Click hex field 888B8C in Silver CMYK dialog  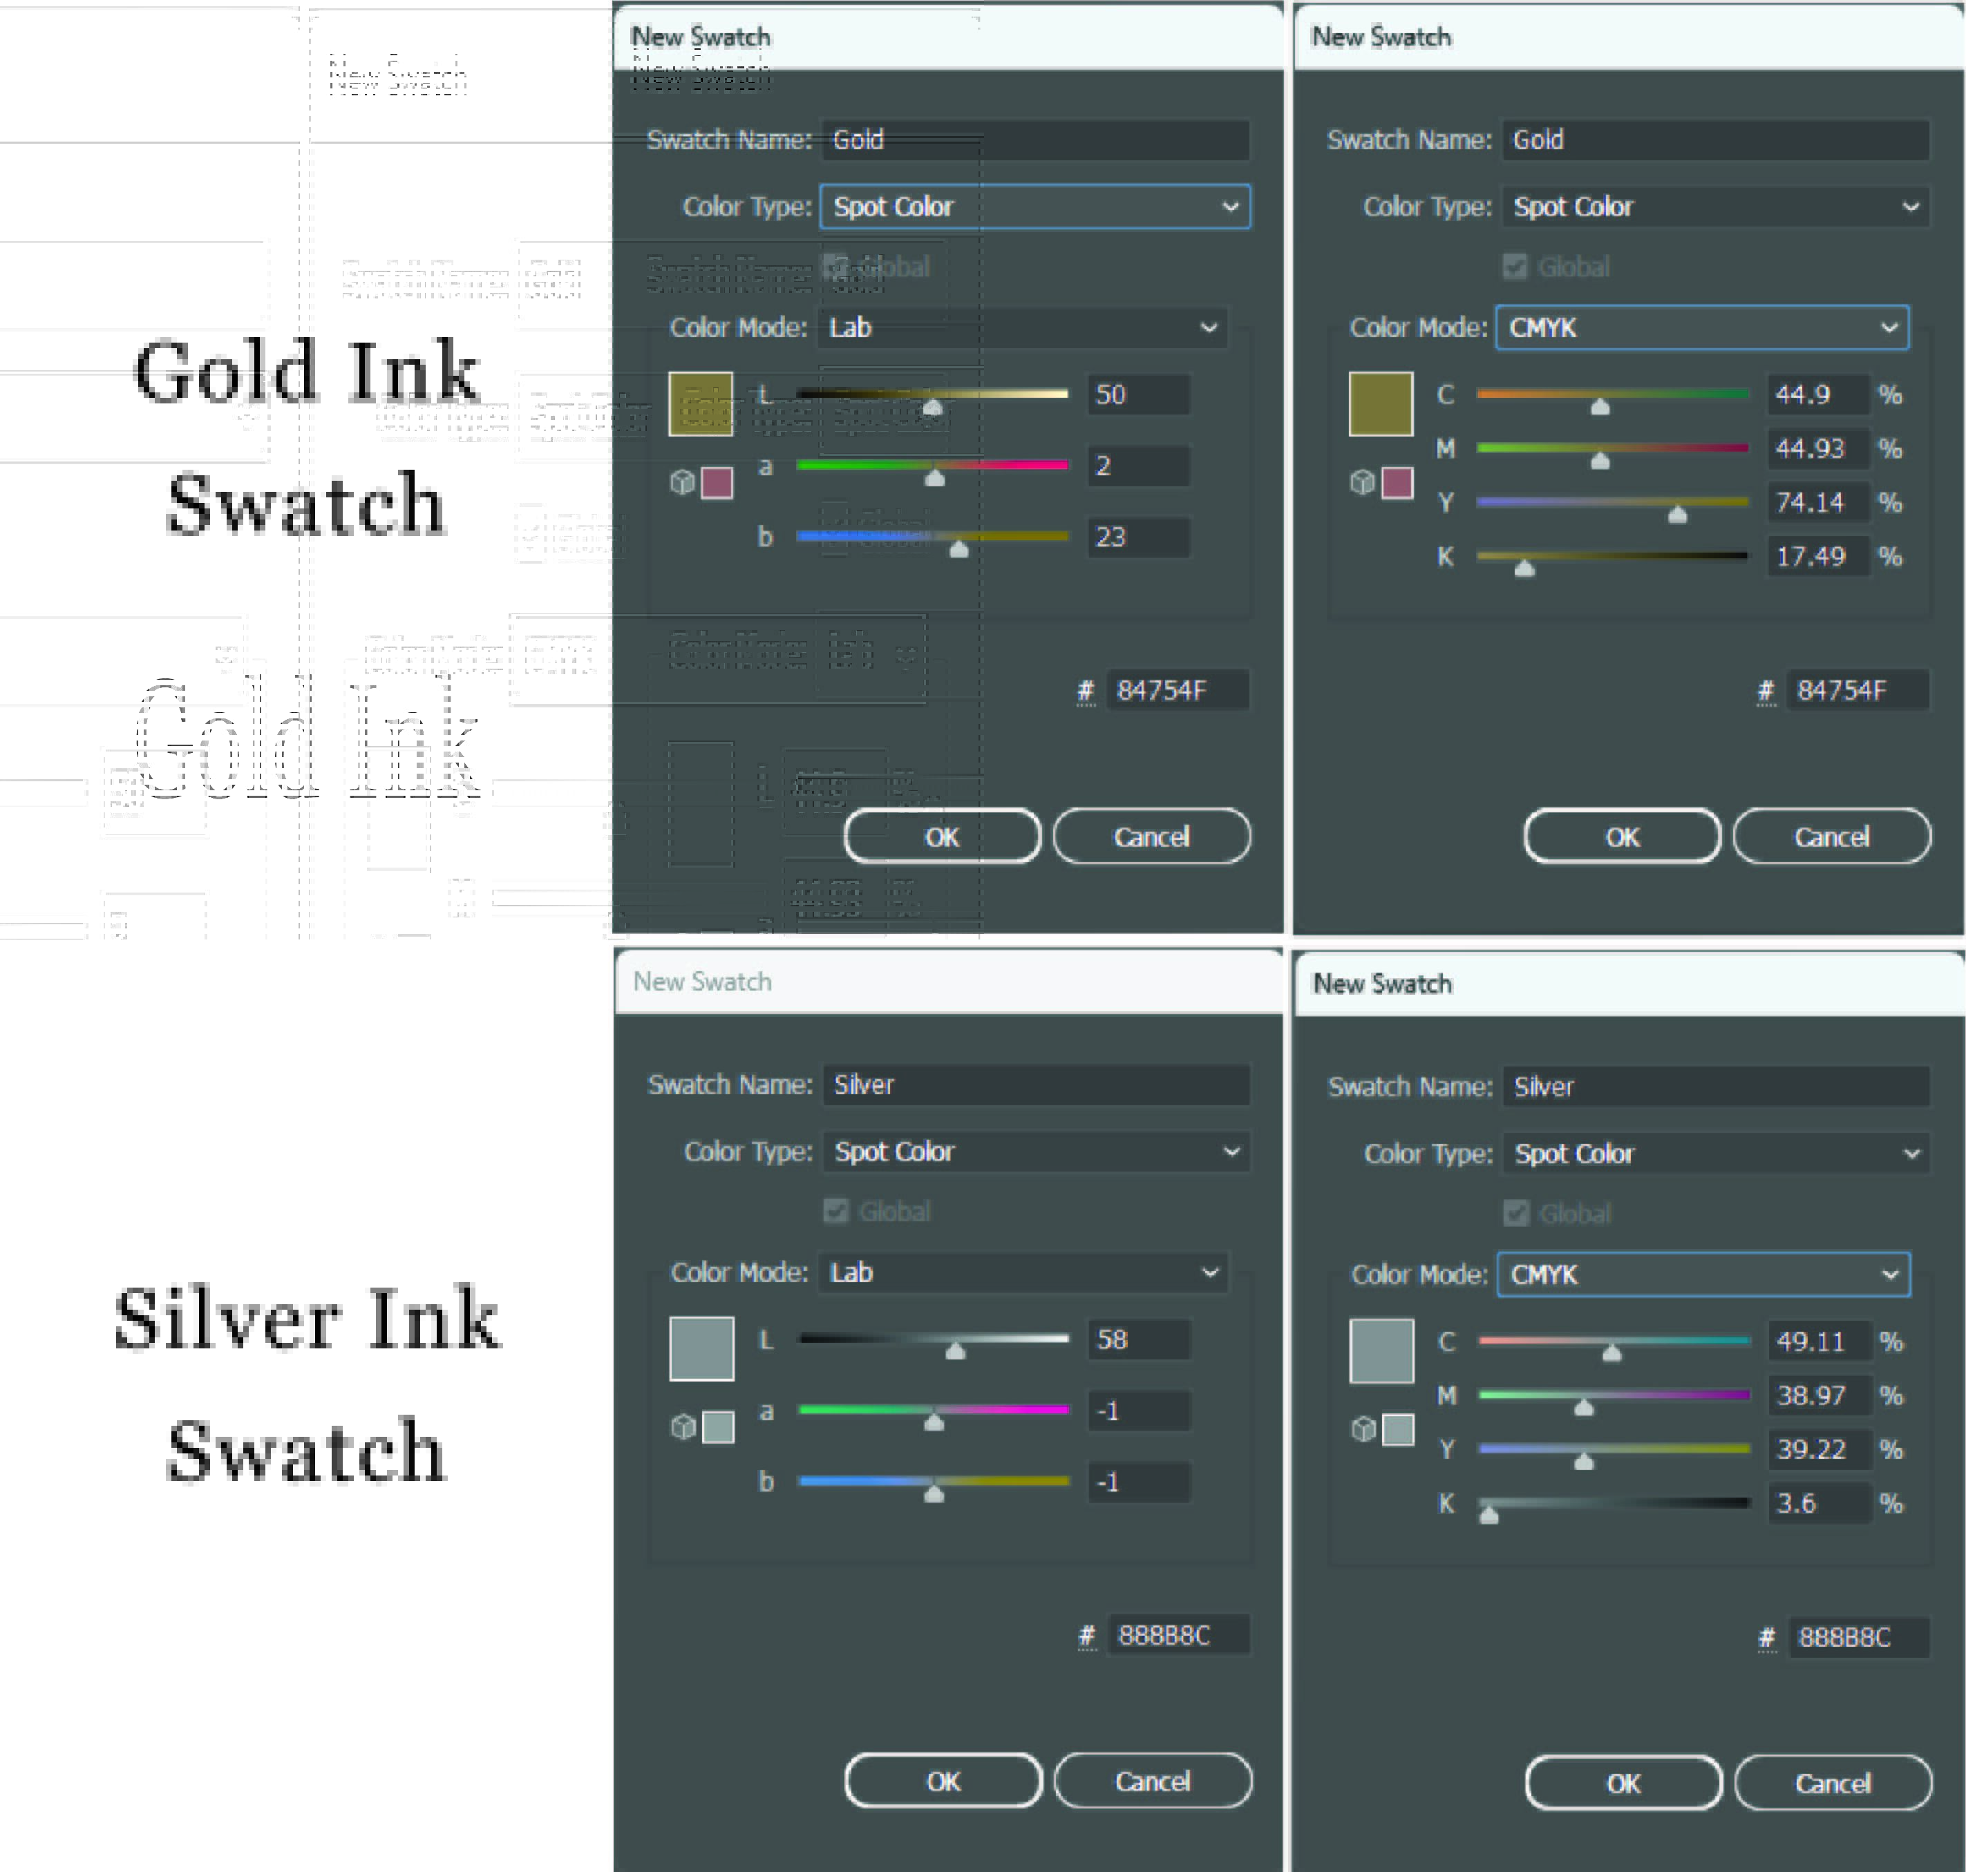tap(1859, 1636)
